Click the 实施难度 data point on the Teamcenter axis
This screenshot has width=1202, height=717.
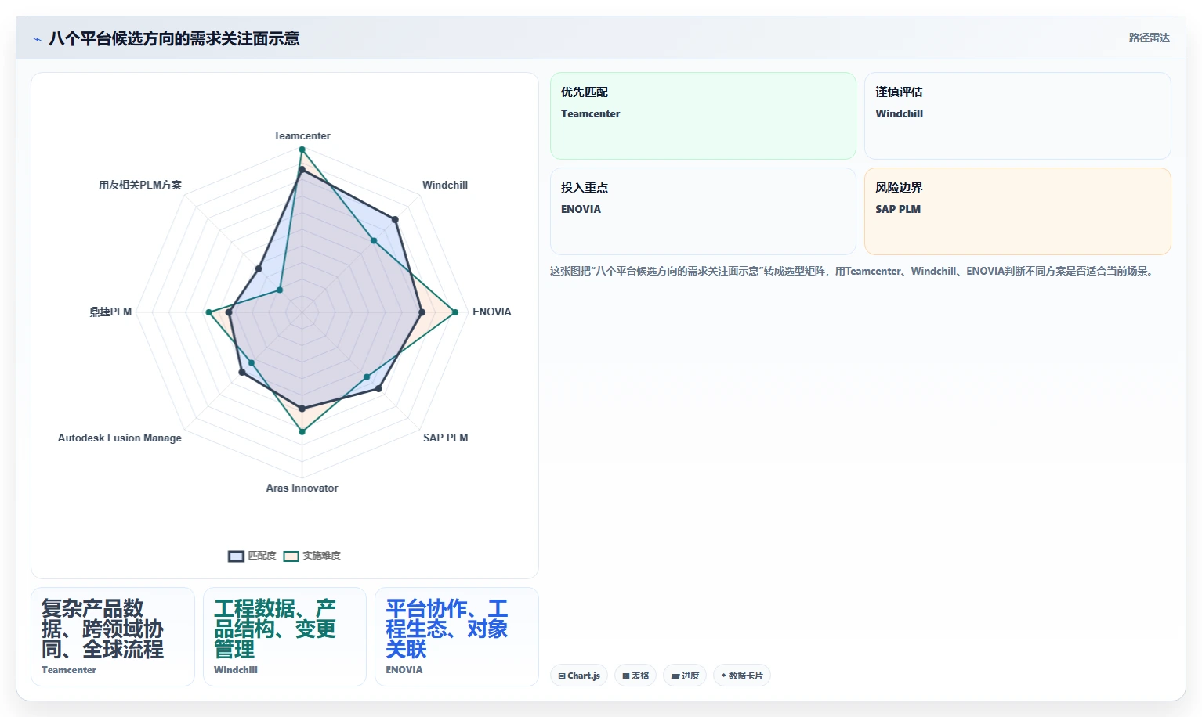tap(302, 150)
